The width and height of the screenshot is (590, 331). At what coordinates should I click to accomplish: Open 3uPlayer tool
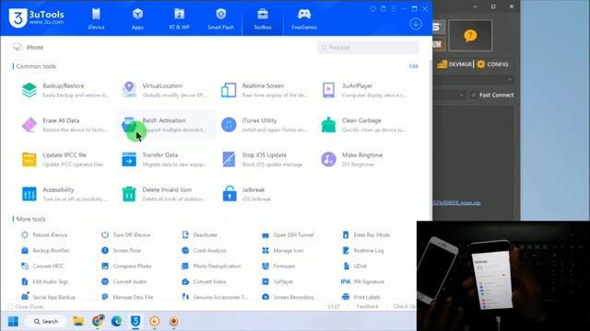point(277,281)
